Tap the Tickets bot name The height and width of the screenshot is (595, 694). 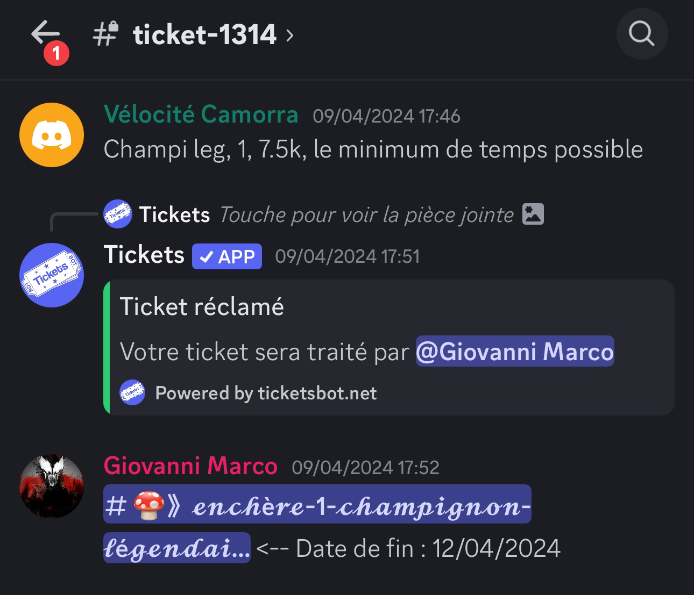pos(144,254)
